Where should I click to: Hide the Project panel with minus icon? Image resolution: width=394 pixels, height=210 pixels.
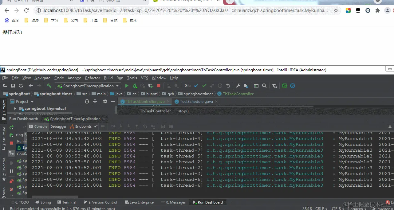click(113, 101)
